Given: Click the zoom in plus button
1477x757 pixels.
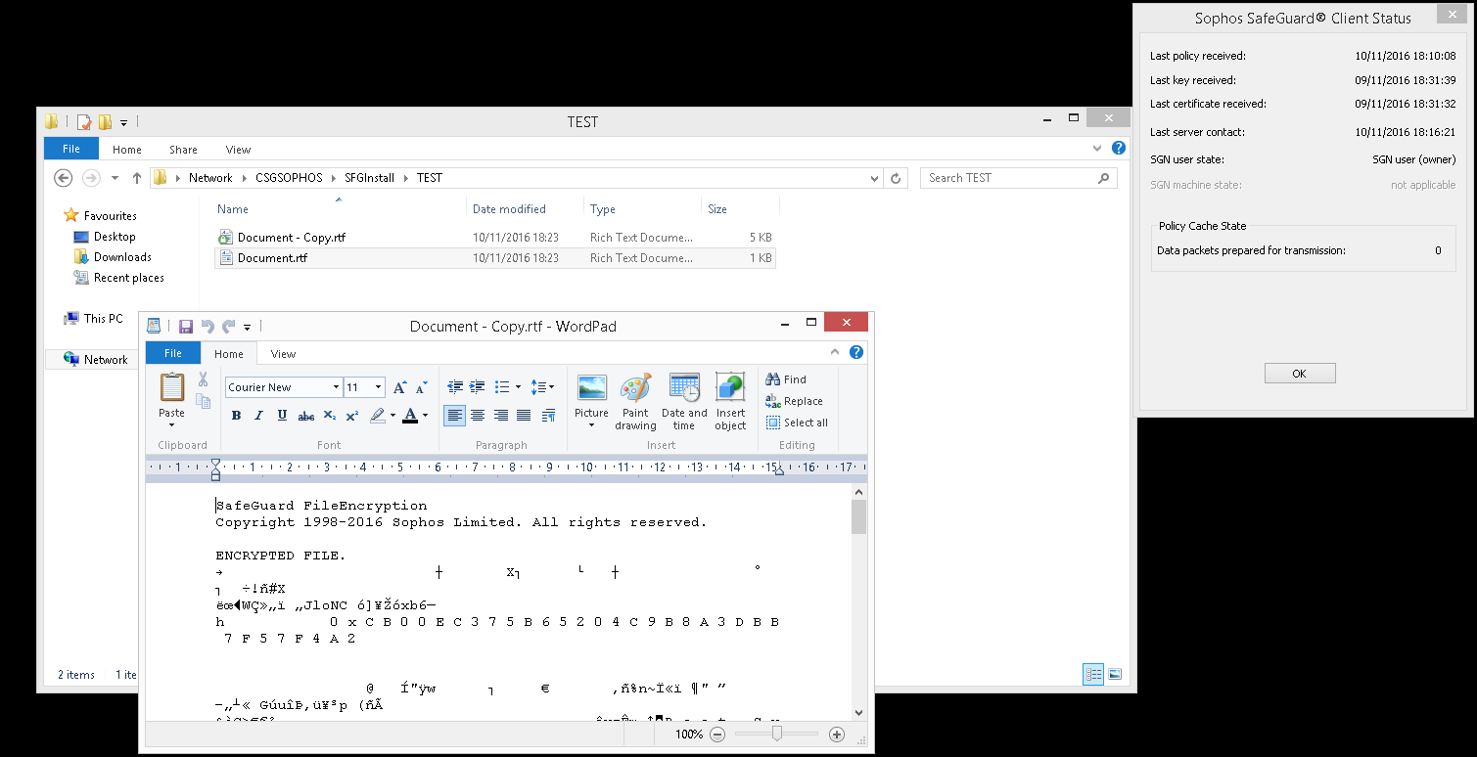Looking at the screenshot, I should pos(837,734).
